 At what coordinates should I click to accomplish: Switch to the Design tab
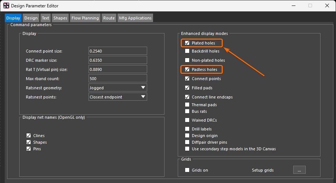[x=31, y=18]
